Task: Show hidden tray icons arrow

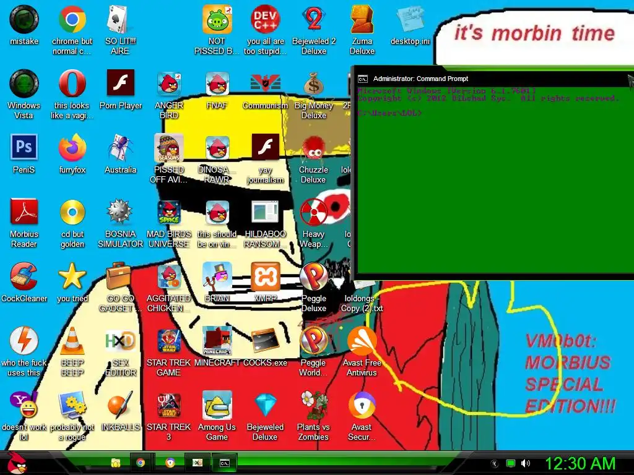Action: (494, 463)
